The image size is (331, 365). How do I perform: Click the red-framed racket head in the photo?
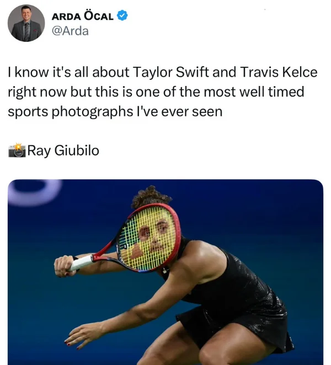click(149, 238)
